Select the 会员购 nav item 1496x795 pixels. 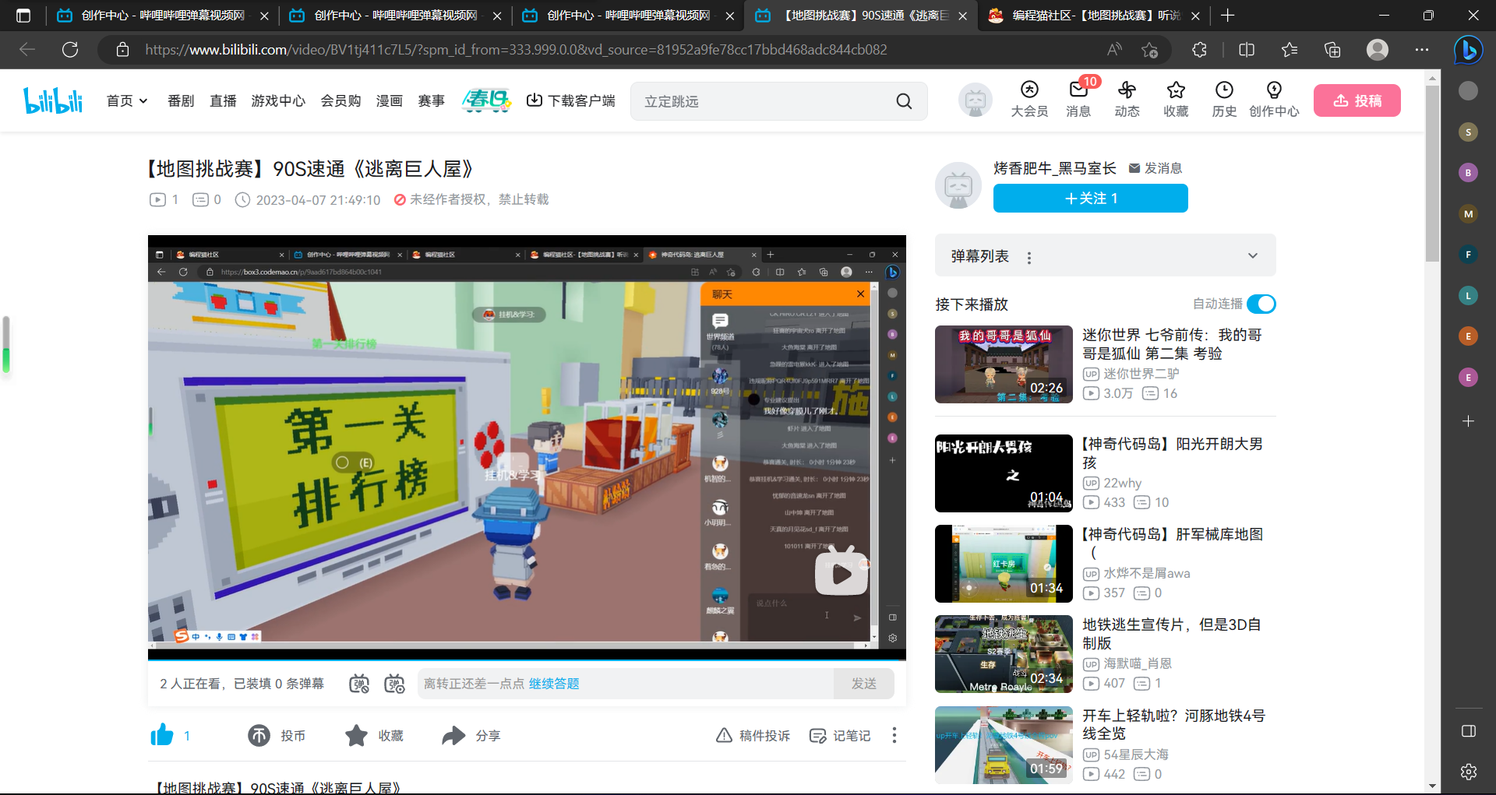(340, 101)
